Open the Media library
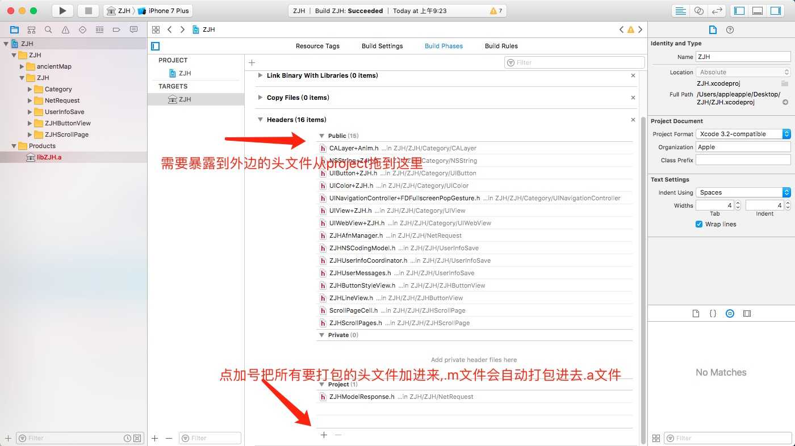 pos(747,313)
